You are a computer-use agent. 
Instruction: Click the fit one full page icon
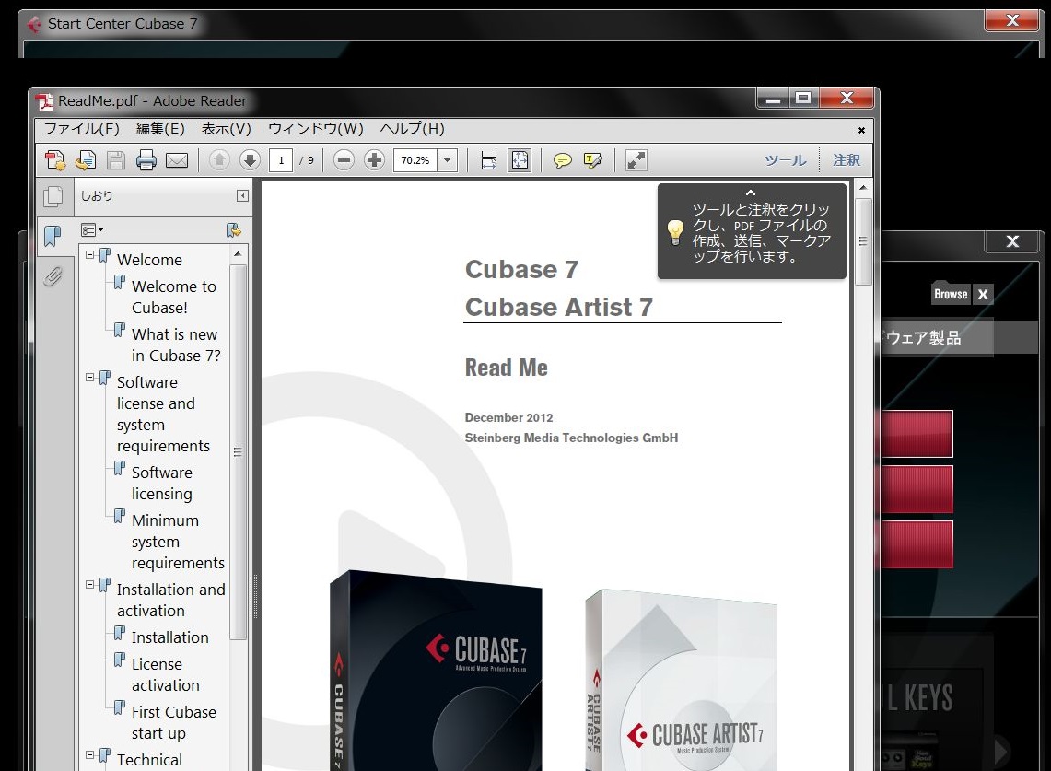(x=520, y=160)
